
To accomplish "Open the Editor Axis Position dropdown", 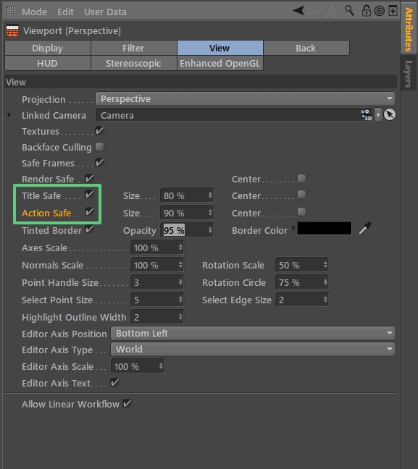I will coord(253,334).
